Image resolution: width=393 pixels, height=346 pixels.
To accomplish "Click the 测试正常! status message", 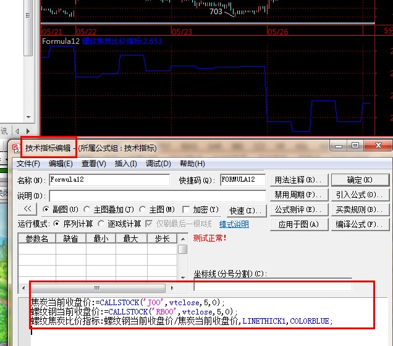I will (x=209, y=238).
